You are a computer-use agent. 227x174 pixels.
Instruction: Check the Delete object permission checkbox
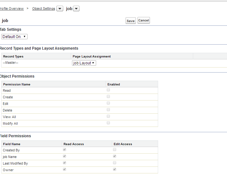point(108,110)
